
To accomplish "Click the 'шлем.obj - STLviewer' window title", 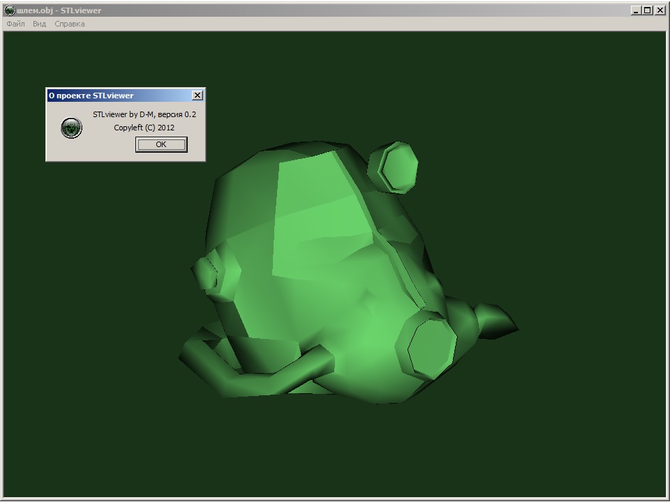I will [x=59, y=10].
